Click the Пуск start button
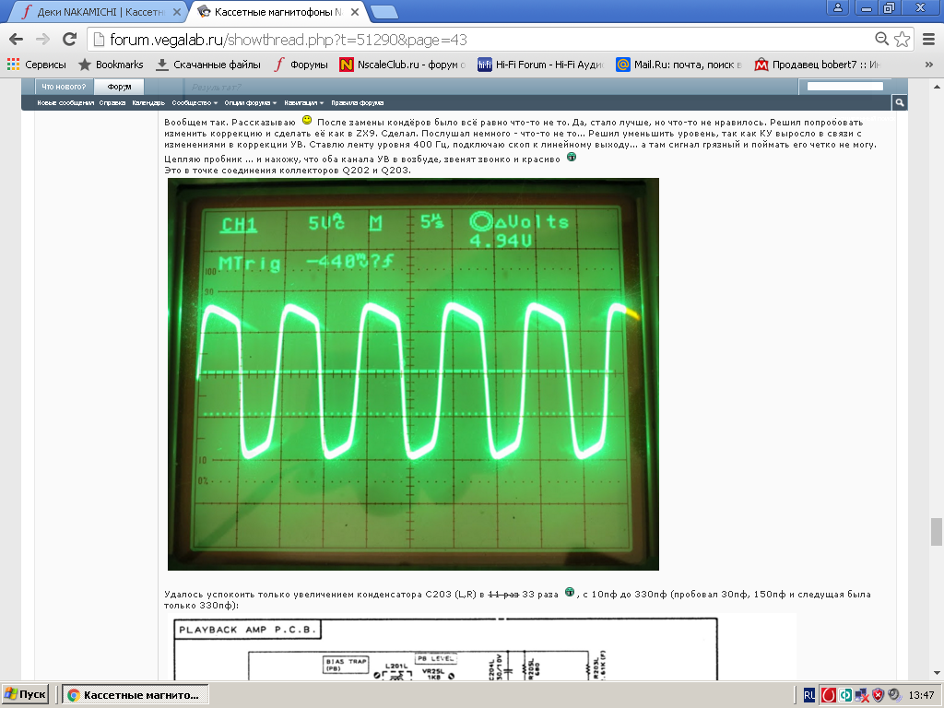This screenshot has width=944, height=708. pyautogui.click(x=28, y=694)
